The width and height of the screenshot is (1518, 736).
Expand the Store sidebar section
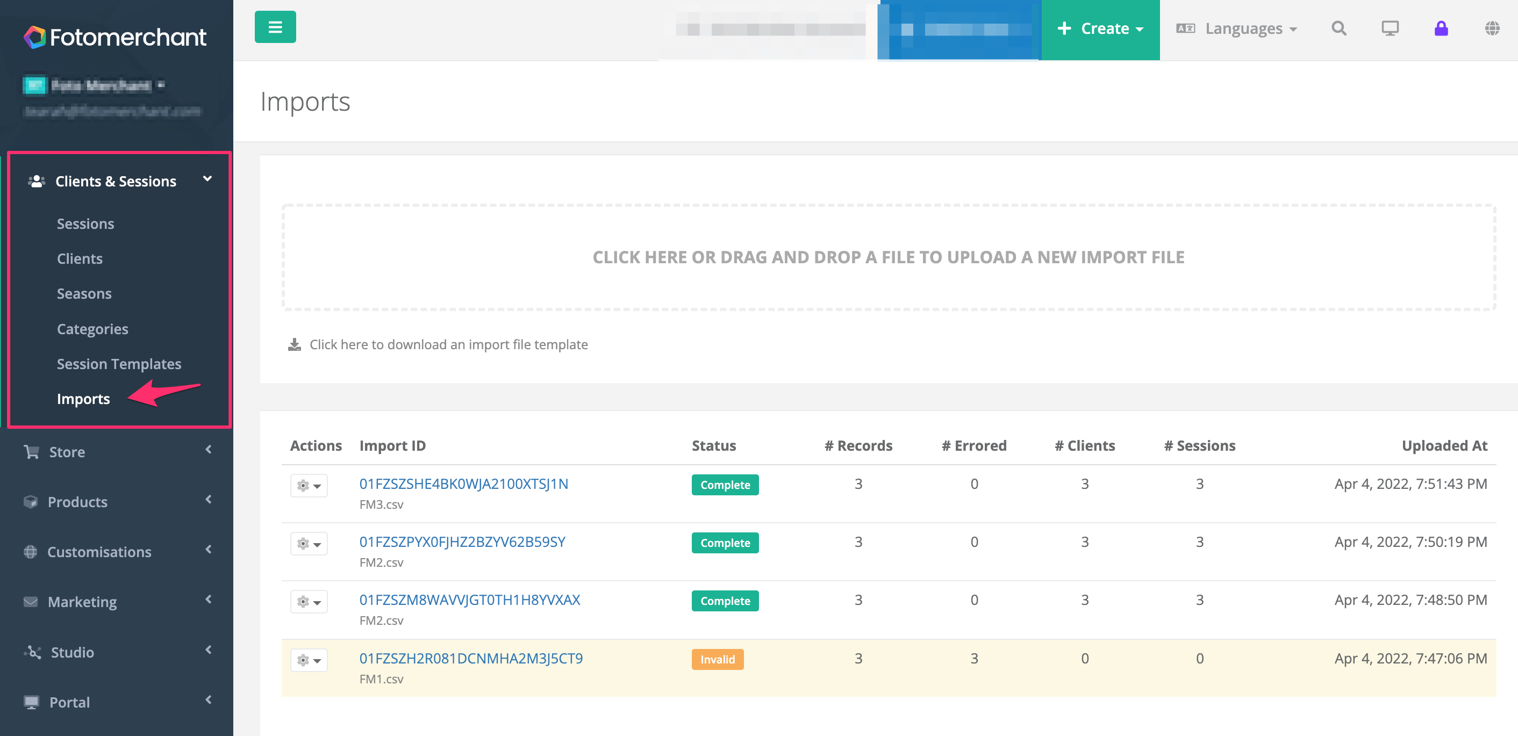pos(117,452)
